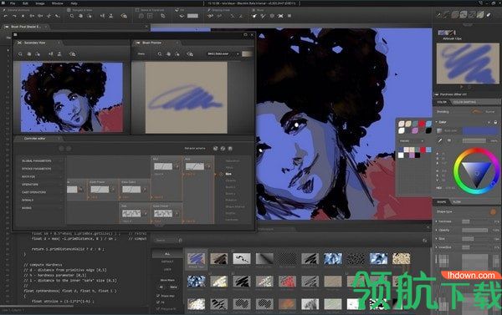Open dropdown arrow beside Color lock
502x315 pixels.
point(489,122)
